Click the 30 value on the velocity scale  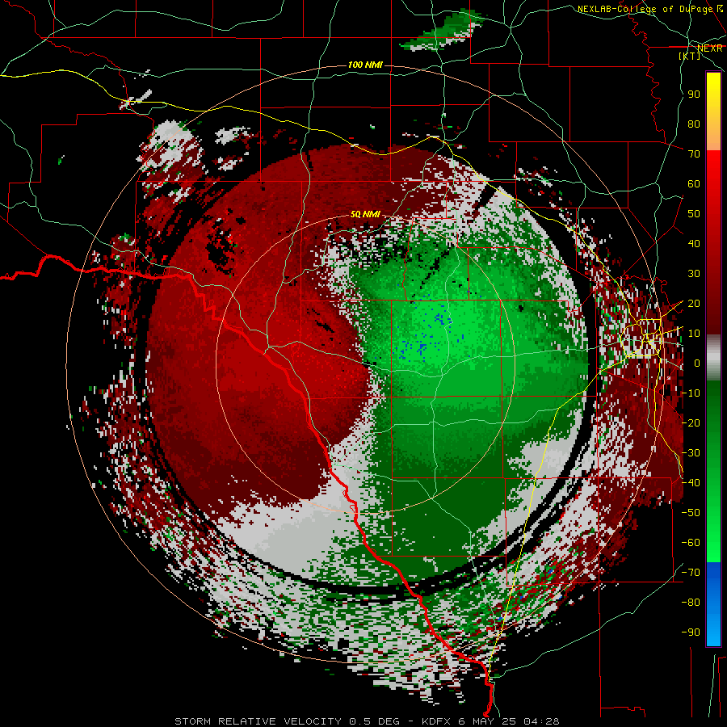(x=694, y=274)
